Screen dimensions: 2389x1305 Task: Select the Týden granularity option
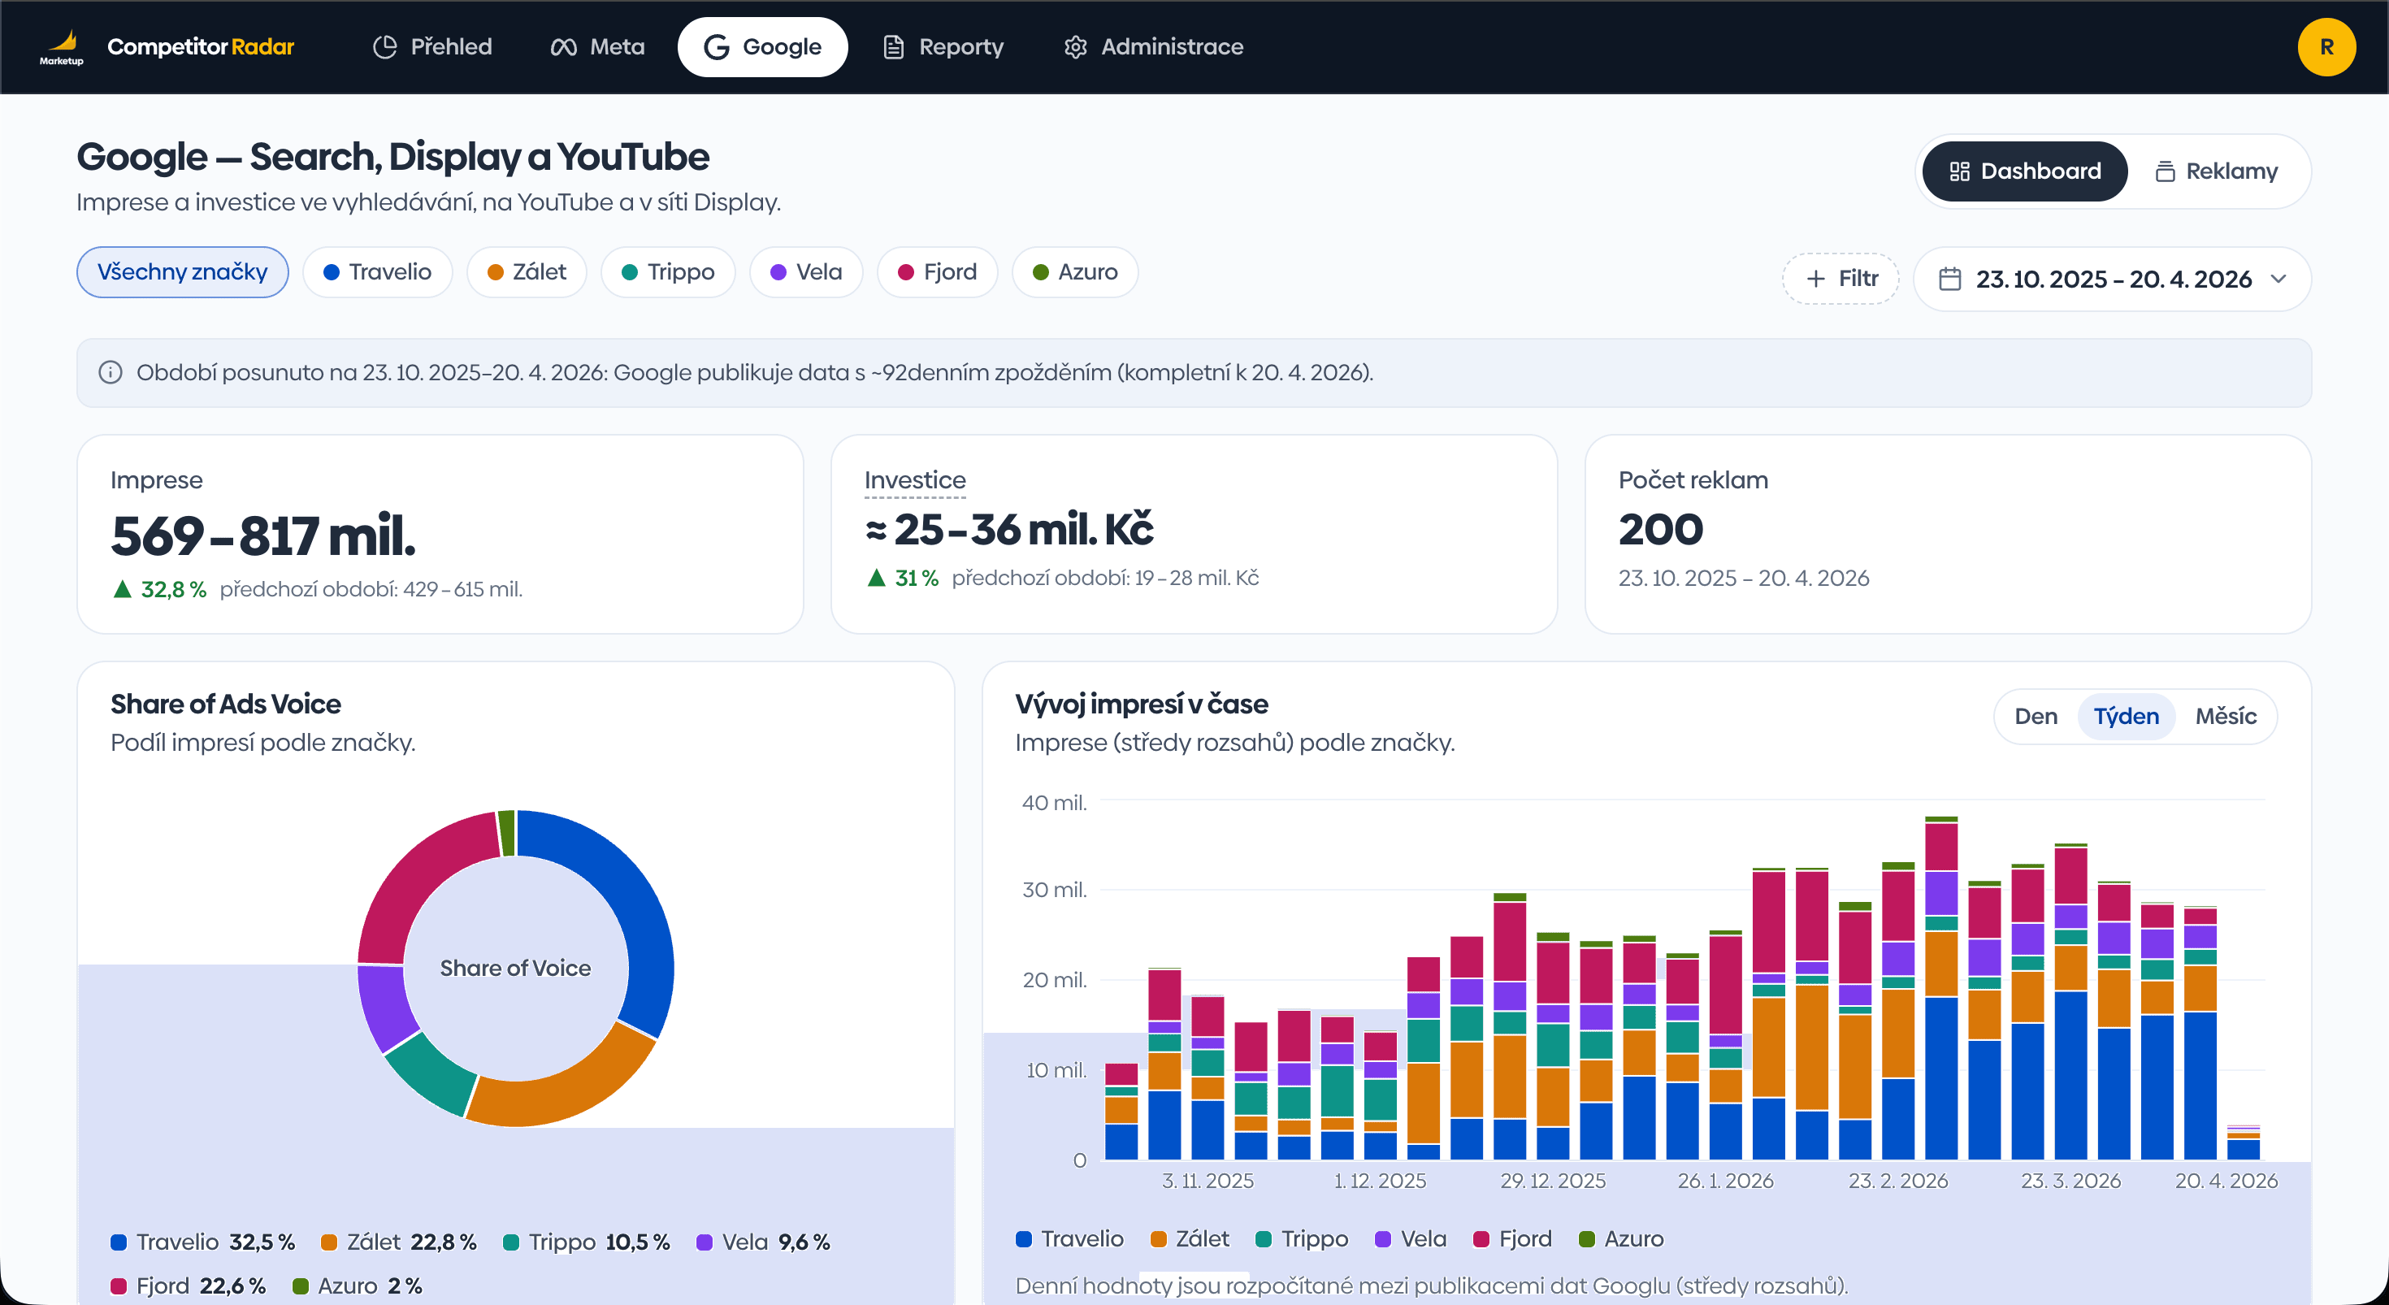pos(2126,716)
